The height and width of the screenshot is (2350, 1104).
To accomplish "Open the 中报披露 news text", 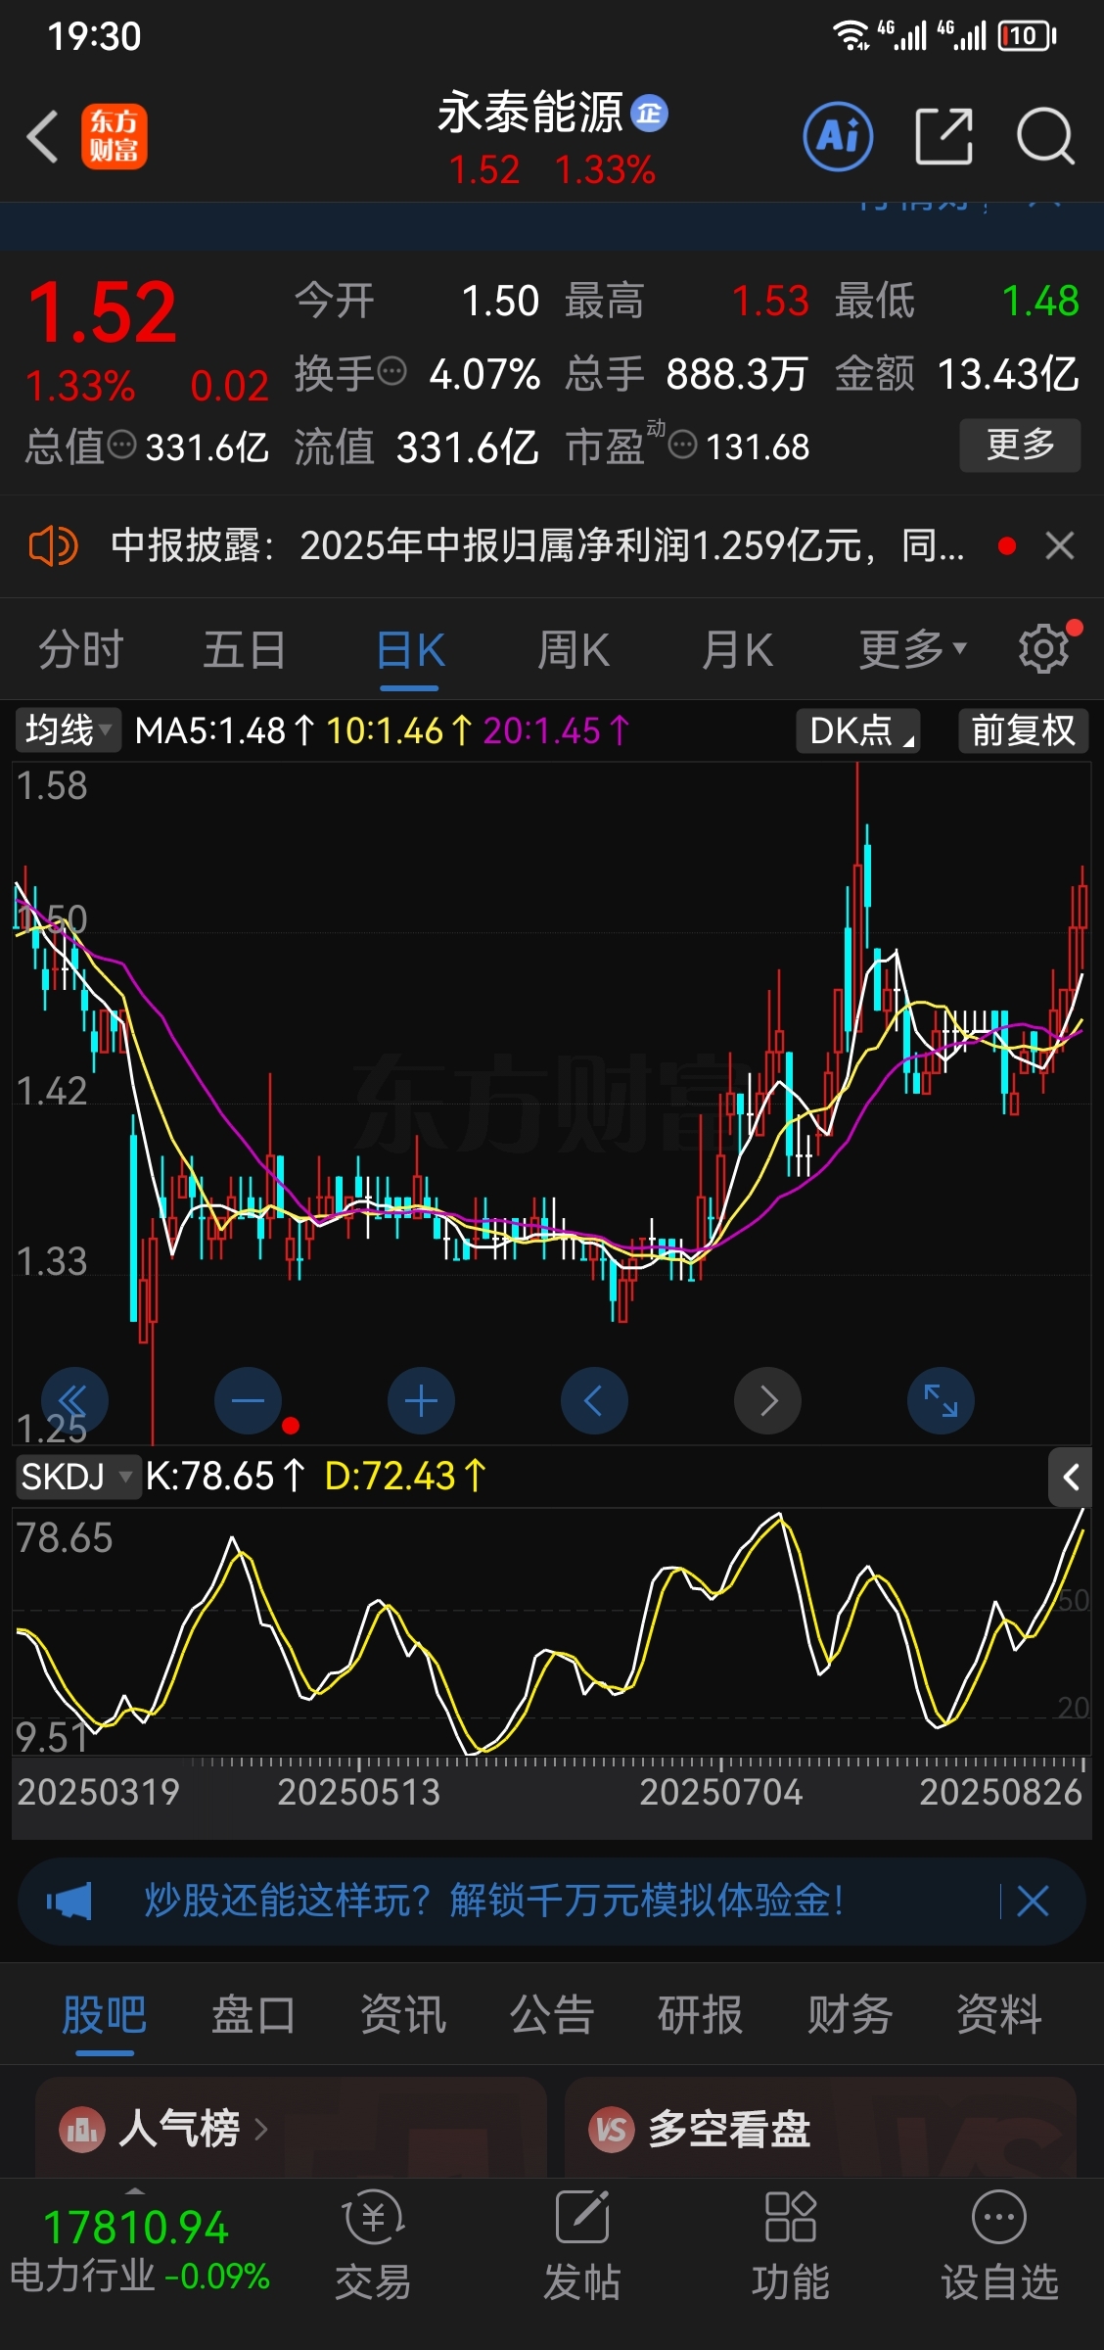I will point(537,545).
